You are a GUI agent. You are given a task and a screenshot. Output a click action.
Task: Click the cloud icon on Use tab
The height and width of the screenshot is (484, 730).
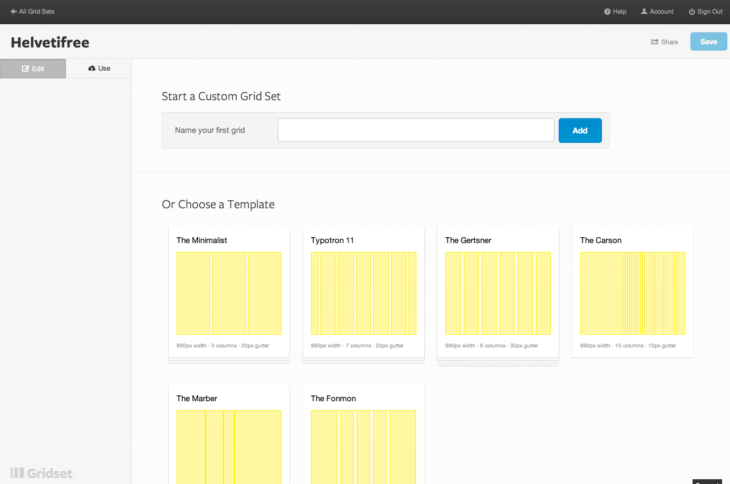pyautogui.click(x=92, y=69)
